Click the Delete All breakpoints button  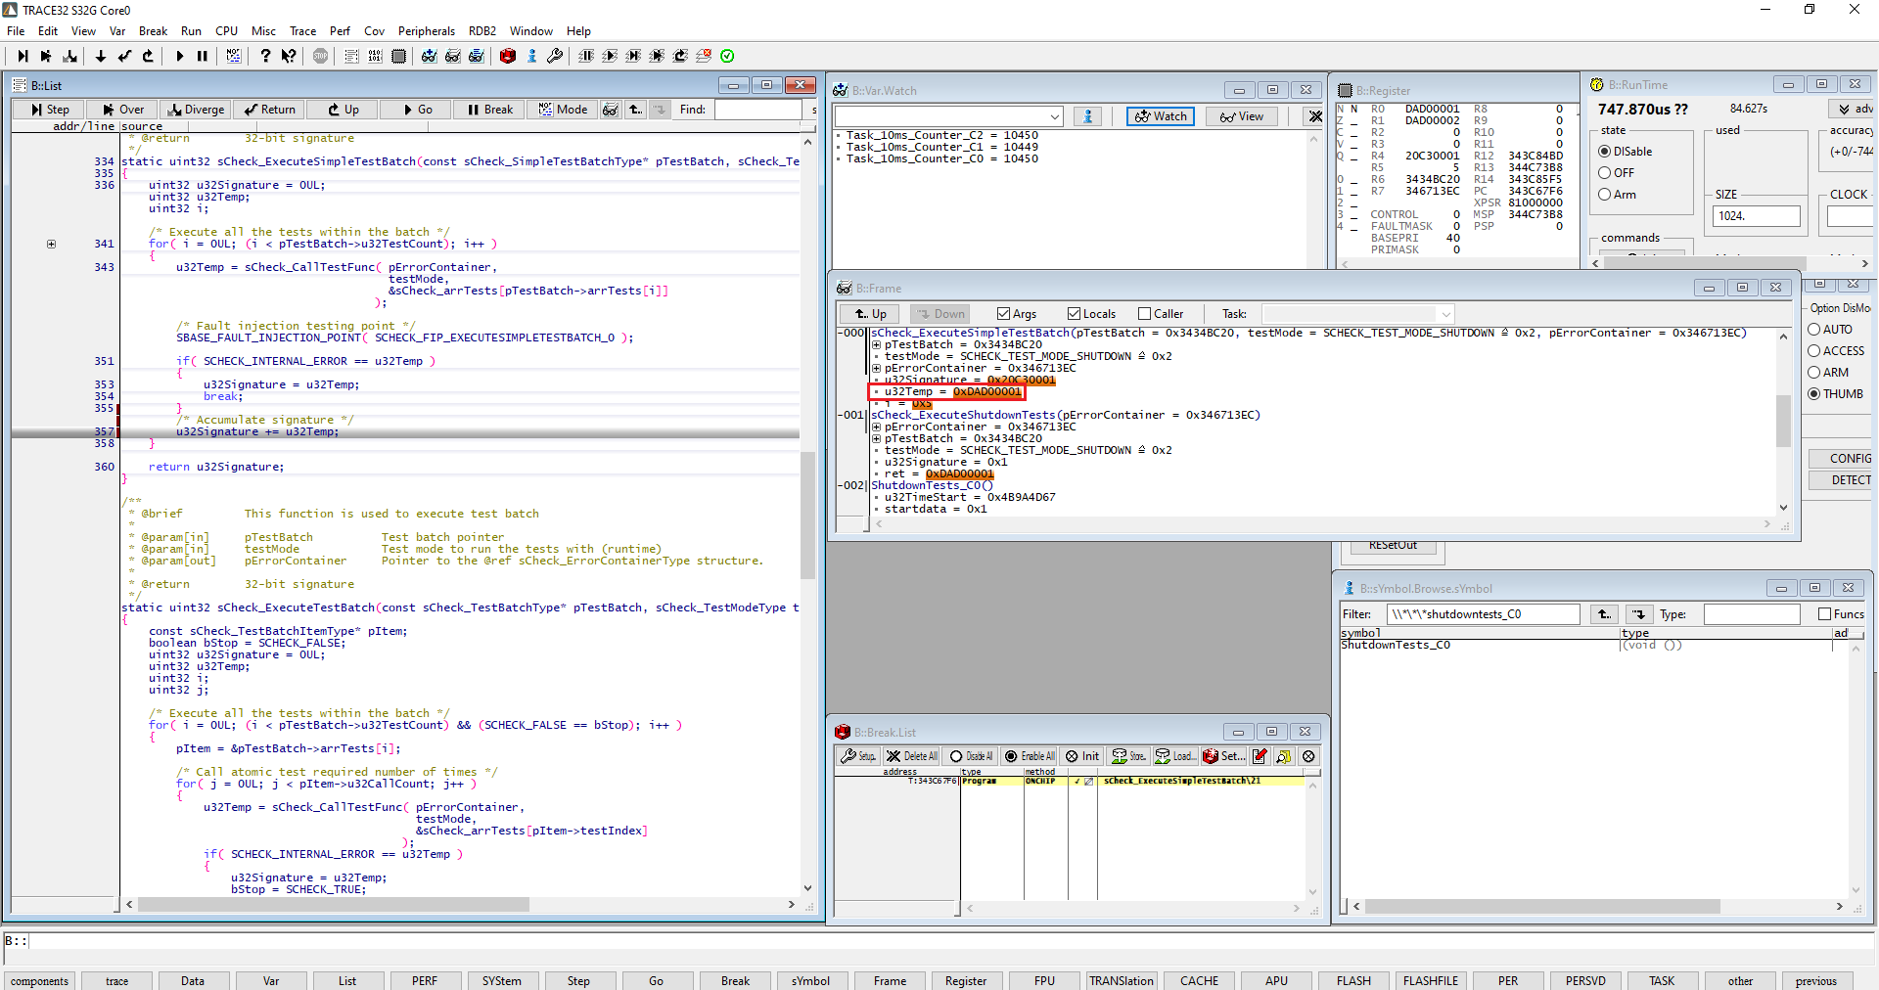(911, 756)
